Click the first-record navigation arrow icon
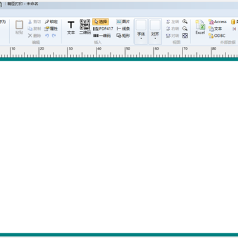The image size is (238, 238). [x=234, y=28]
